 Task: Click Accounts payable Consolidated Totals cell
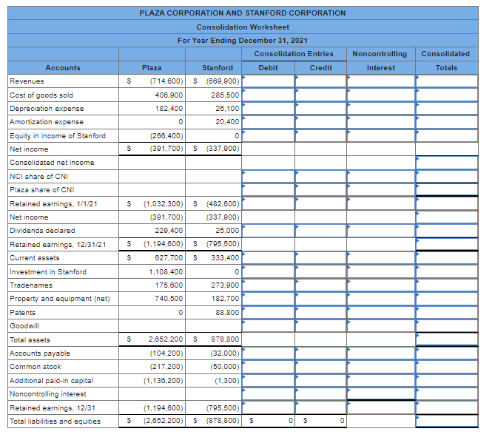coord(447,353)
